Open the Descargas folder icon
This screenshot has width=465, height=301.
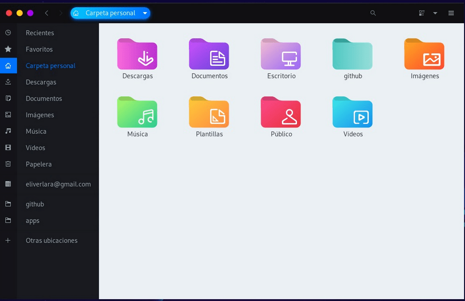[x=137, y=54]
